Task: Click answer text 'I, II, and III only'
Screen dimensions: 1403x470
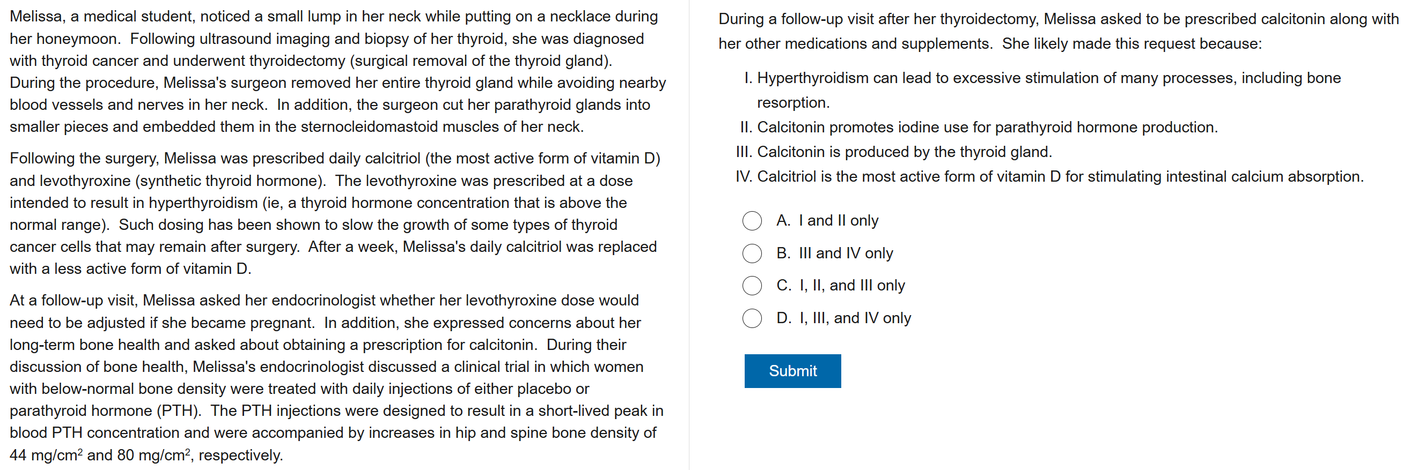Action: (x=851, y=286)
